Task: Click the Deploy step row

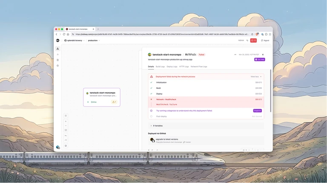Action: coord(206,94)
